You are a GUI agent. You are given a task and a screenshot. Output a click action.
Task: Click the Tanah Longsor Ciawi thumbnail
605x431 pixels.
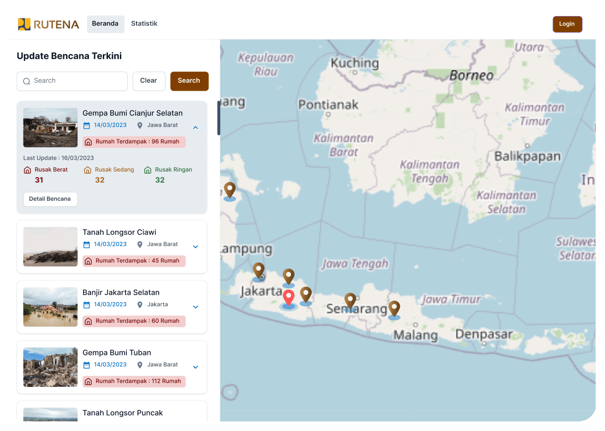(50, 247)
